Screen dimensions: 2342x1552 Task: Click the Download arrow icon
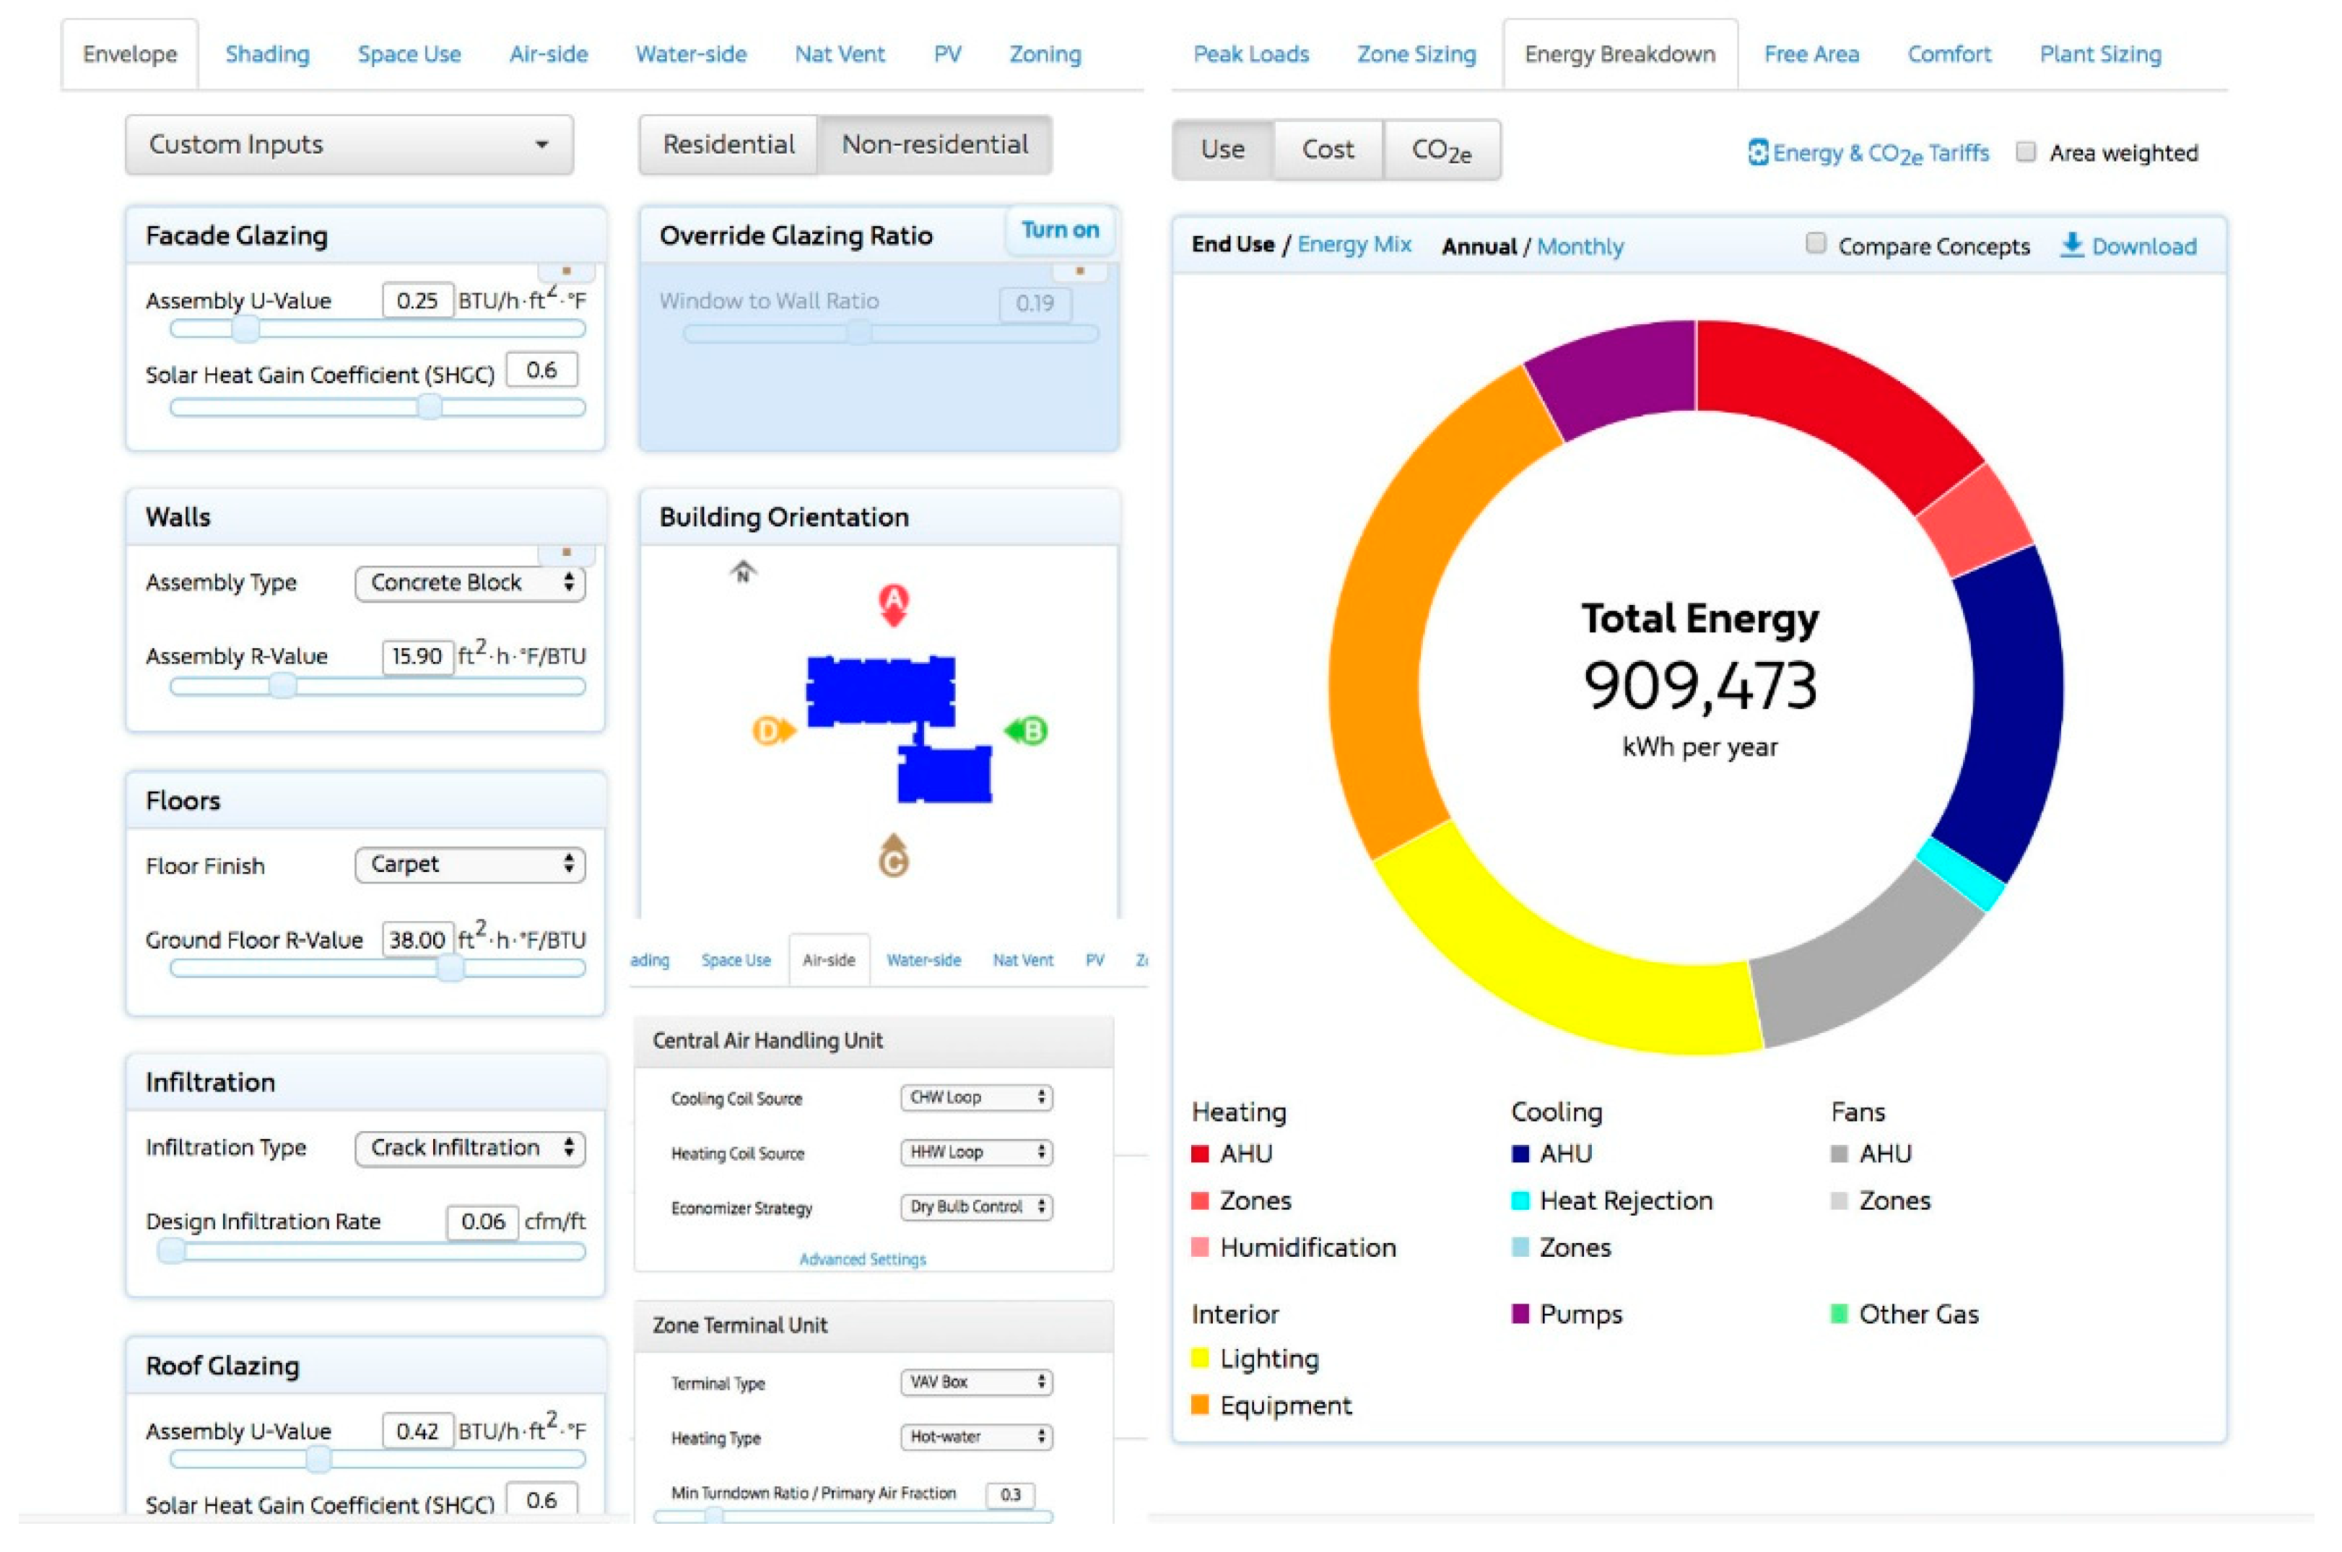coord(2071,245)
